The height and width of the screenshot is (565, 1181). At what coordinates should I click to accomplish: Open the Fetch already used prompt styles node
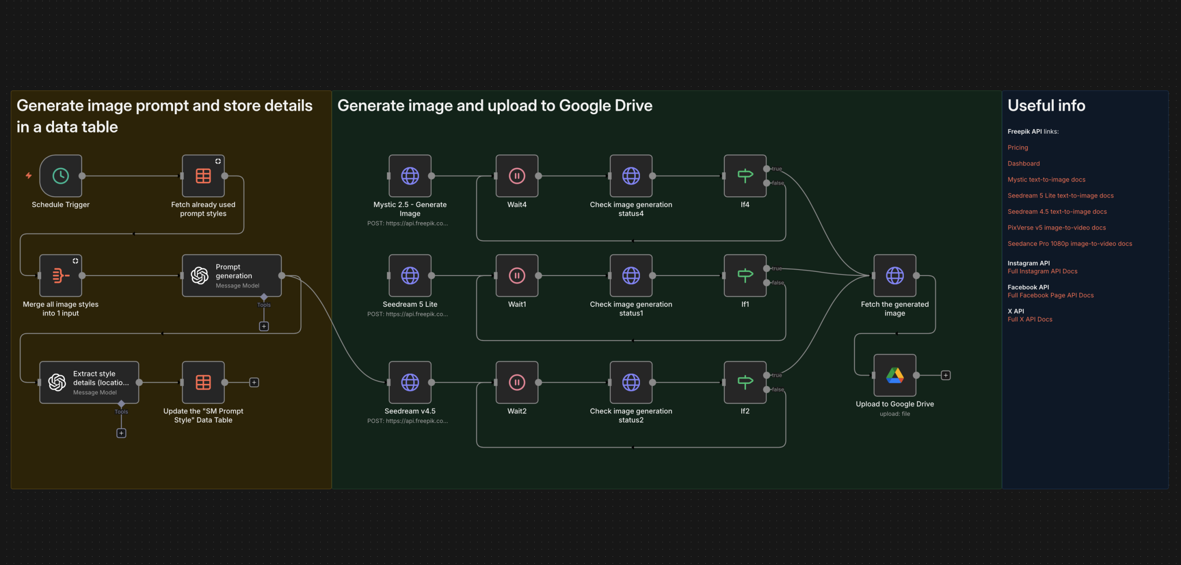(x=203, y=176)
